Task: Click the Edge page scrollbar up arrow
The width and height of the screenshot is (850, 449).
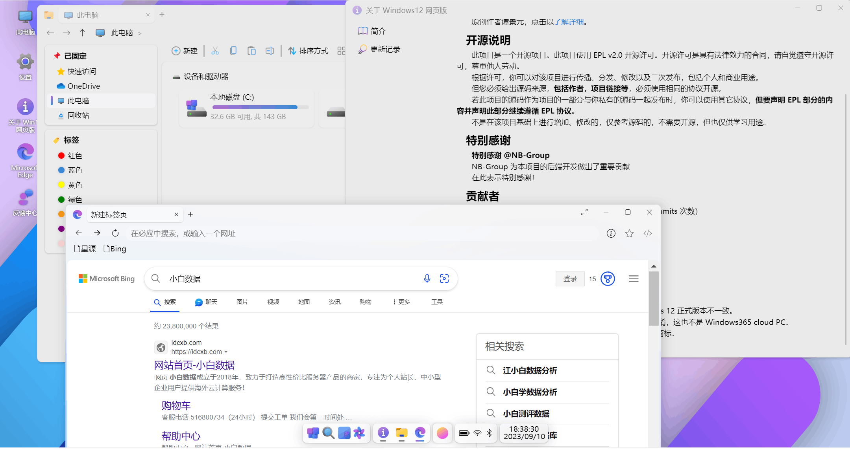Action: pyautogui.click(x=654, y=266)
